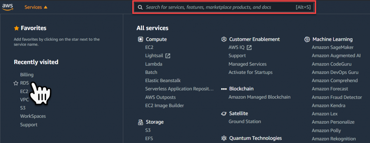Click the Quantum Technologies category icon
The image size is (370, 143).
224,138
